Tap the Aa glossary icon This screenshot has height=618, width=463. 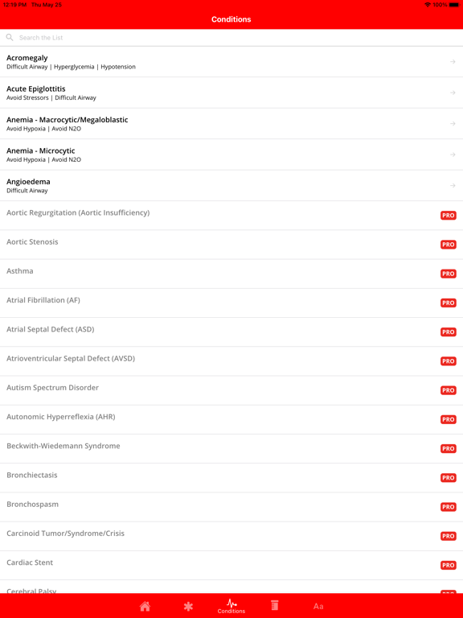(x=318, y=606)
